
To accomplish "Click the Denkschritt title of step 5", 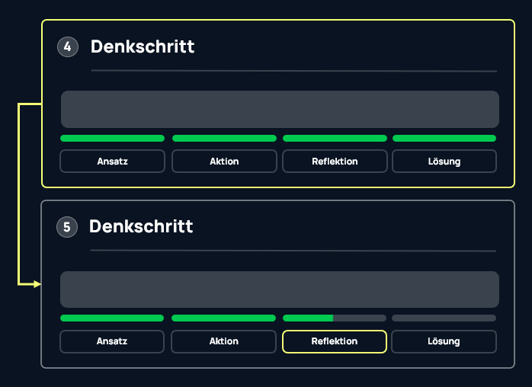I will (141, 226).
